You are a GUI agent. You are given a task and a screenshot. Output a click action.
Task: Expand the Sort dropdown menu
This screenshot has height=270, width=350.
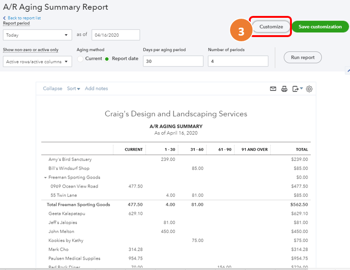click(74, 89)
